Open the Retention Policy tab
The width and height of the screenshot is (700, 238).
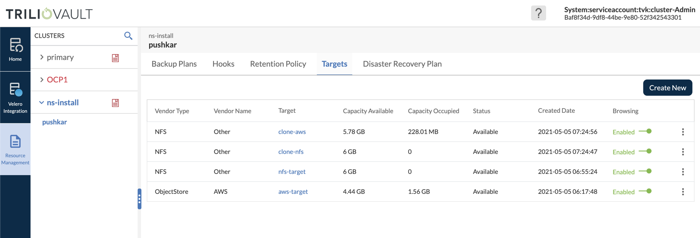278,64
